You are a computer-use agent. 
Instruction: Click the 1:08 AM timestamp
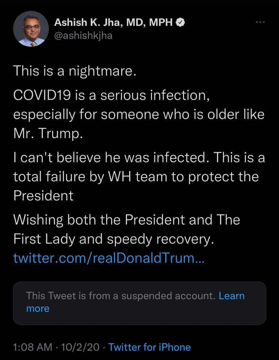pyautogui.click(x=33, y=347)
